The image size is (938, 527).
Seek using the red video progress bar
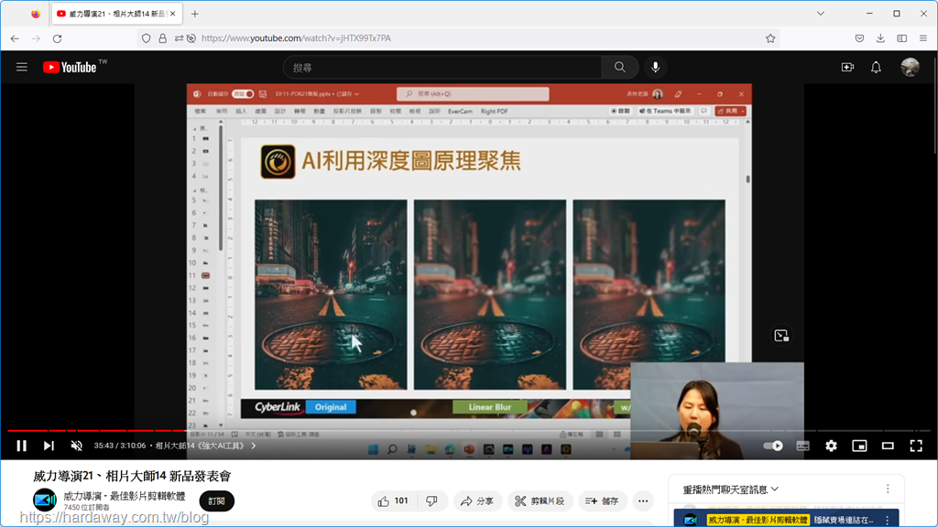(x=469, y=430)
